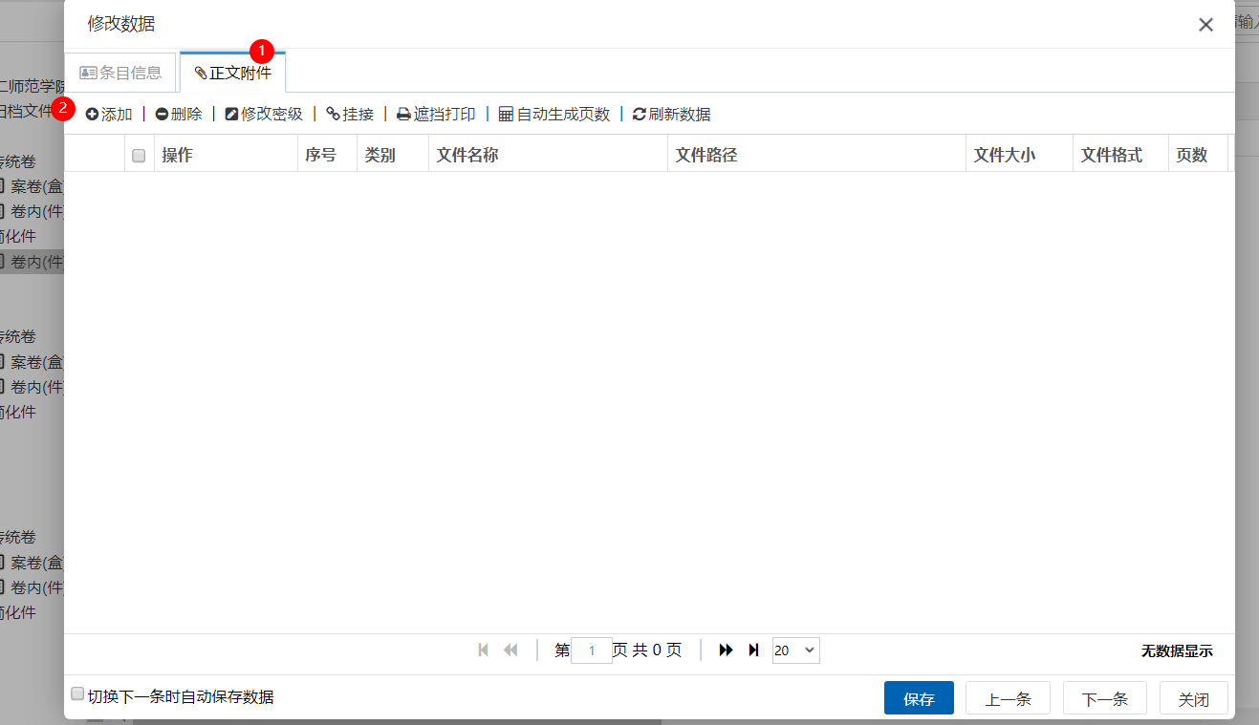Toggle the select-all checkbox in table header
Image resolution: width=1259 pixels, height=725 pixels.
pos(139,156)
